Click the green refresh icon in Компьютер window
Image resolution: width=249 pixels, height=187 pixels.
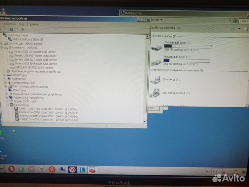[235, 21]
